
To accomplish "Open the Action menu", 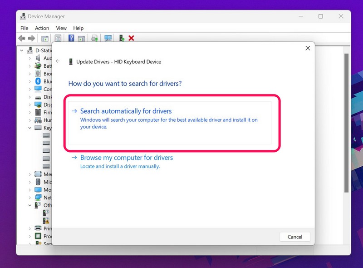I will pos(42,28).
